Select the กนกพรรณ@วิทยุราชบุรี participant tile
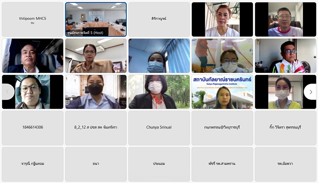 coord(222,128)
